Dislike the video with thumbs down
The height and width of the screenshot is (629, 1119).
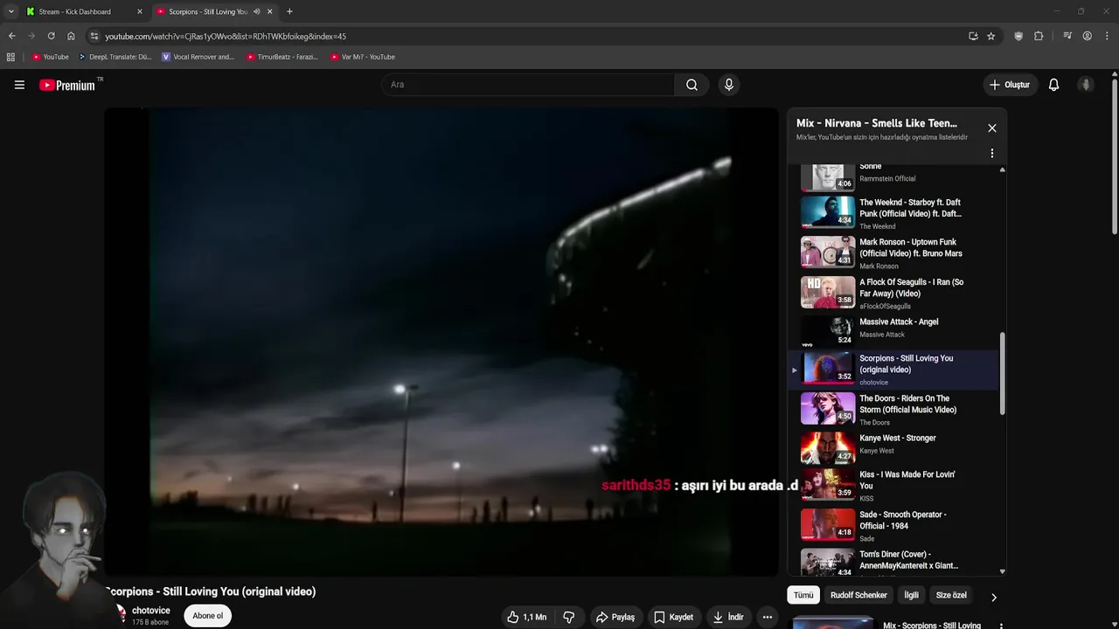coord(569,617)
